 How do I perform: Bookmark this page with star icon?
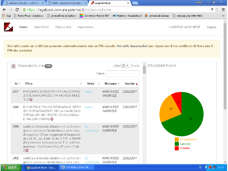pyautogui.click(x=217, y=10)
